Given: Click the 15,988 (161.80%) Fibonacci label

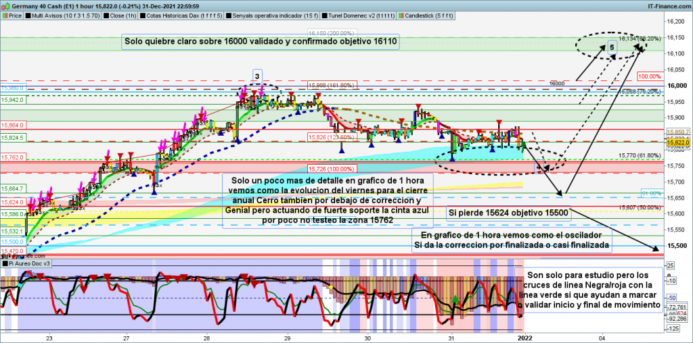Looking at the screenshot, I should [x=330, y=85].
